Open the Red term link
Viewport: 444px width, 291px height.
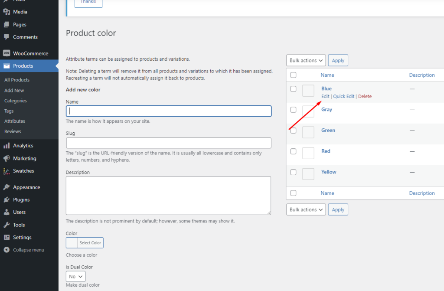(x=326, y=151)
